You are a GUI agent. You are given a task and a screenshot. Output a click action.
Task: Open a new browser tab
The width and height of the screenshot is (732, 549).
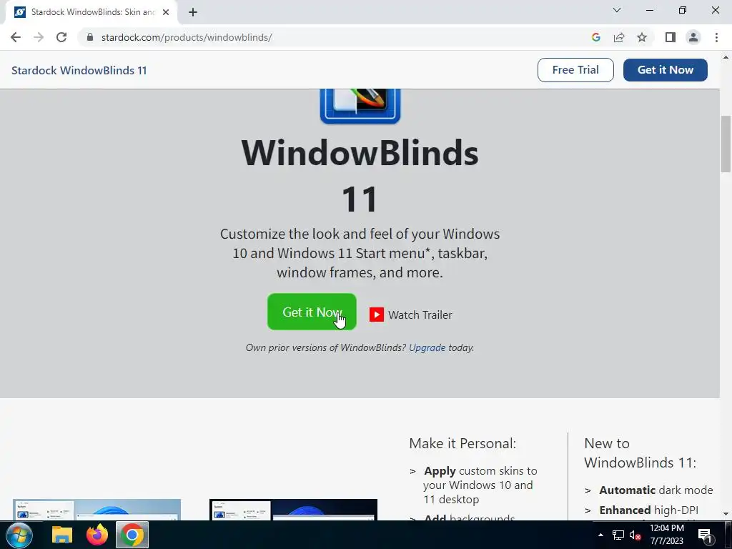point(193,13)
